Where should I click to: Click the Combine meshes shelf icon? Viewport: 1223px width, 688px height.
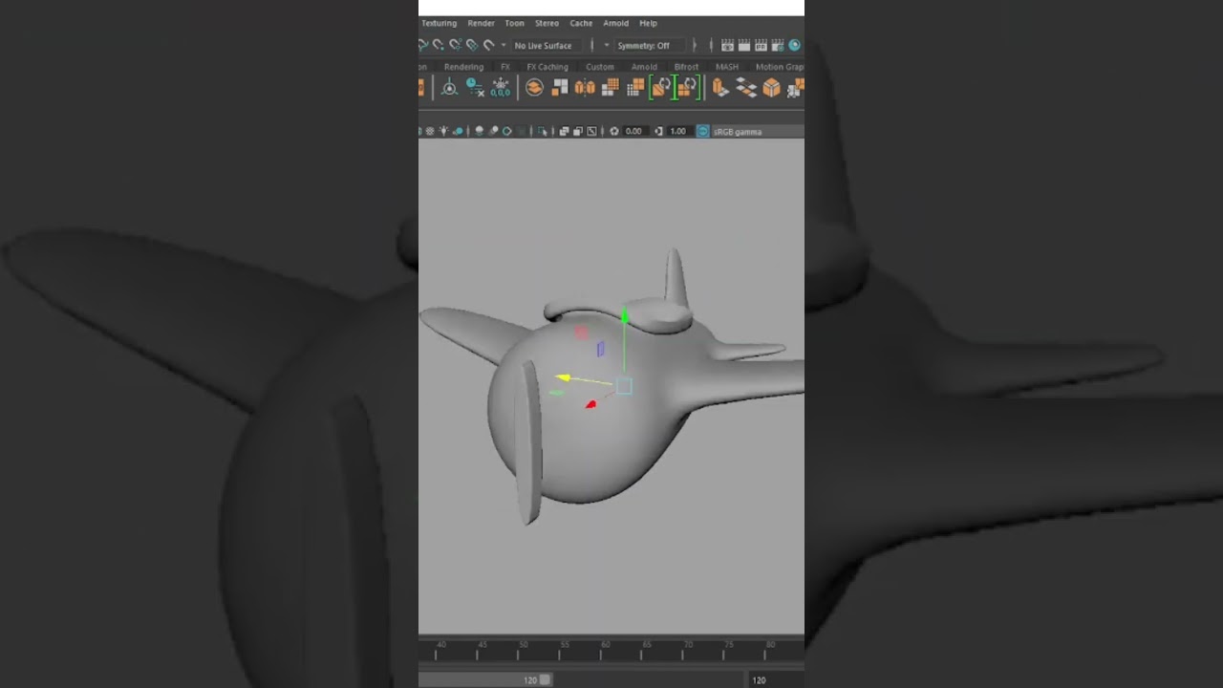pos(560,87)
